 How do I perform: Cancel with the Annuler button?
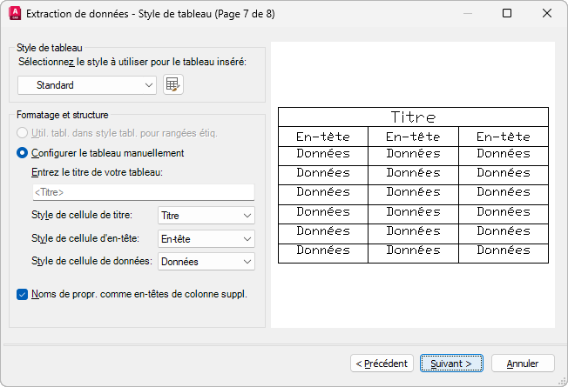coord(523,363)
